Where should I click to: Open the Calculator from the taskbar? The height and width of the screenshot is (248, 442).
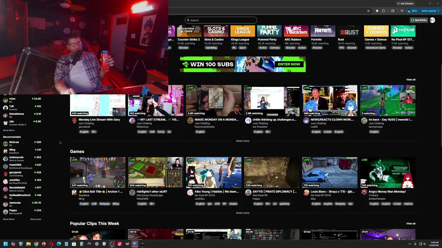click(81, 244)
